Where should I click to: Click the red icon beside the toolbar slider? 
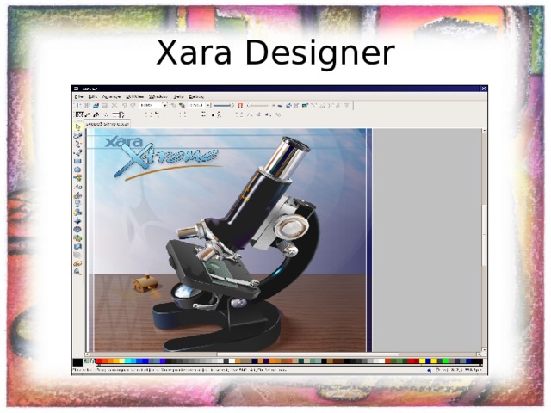coord(240,105)
